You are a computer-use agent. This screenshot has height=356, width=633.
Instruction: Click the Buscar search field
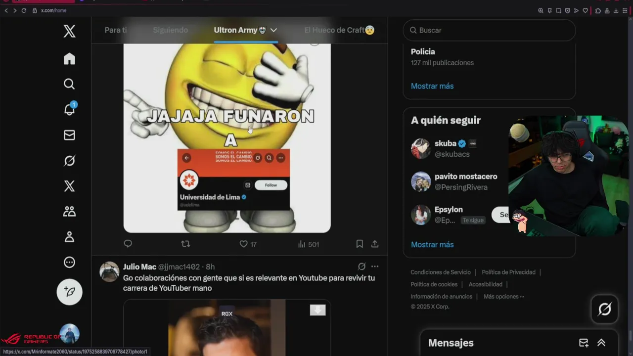coord(489,30)
